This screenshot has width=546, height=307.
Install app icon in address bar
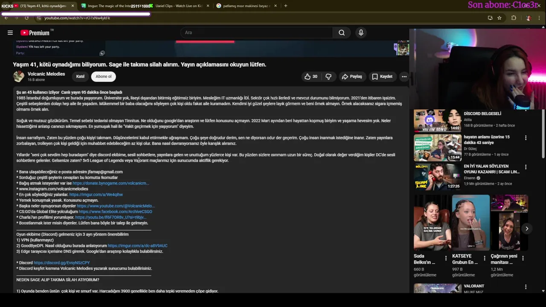click(x=490, y=18)
